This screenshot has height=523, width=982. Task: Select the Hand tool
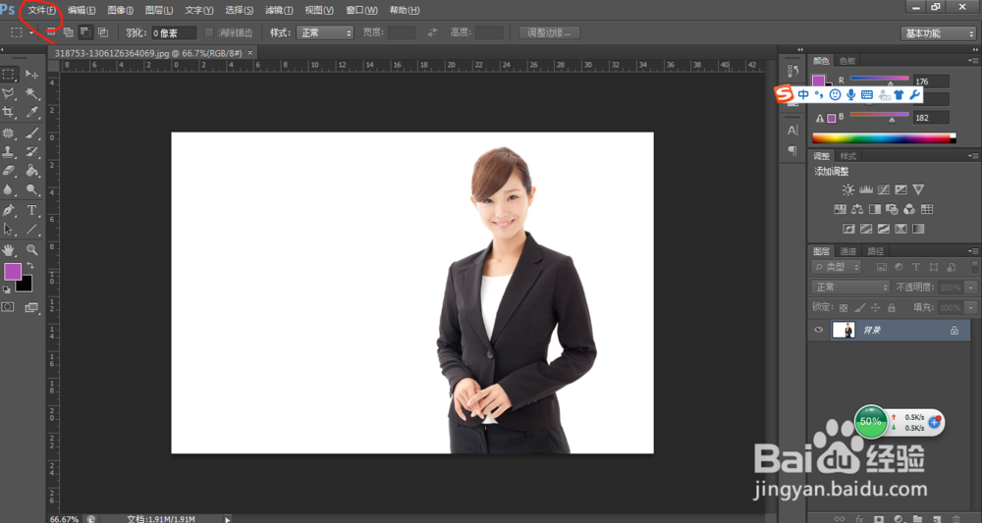(x=9, y=249)
